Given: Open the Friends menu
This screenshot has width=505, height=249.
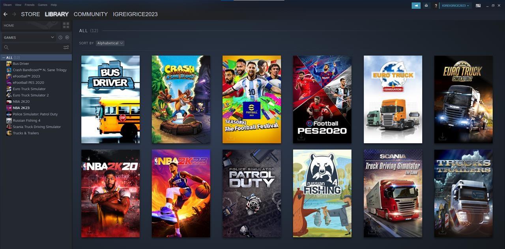Looking at the screenshot, I should (x=30, y=5).
